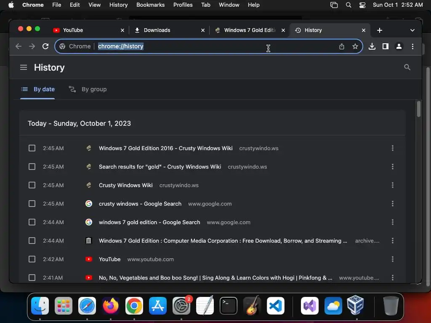Open actions menu for Boo boo Song row
The width and height of the screenshot is (431, 323).
pos(393,278)
